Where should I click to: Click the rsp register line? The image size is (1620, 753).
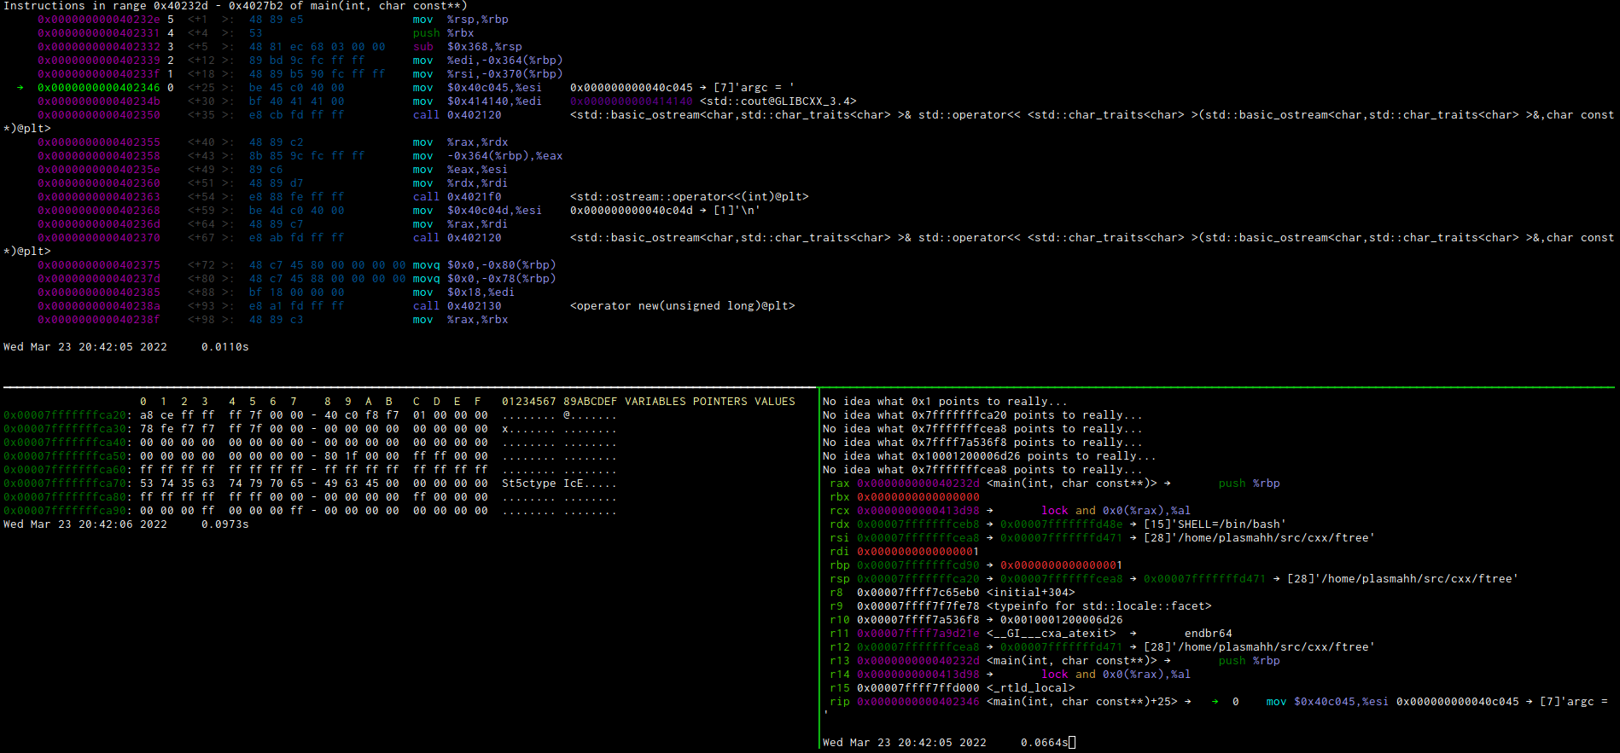[1174, 579]
